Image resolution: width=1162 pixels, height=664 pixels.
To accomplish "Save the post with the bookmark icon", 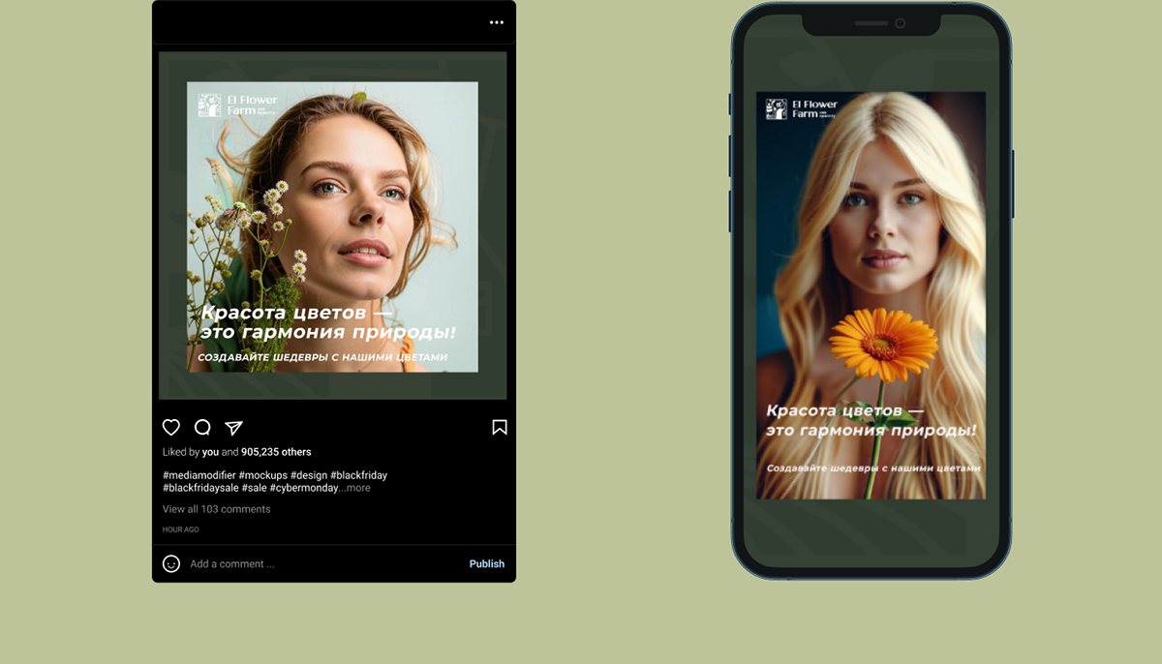I will click(x=500, y=427).
